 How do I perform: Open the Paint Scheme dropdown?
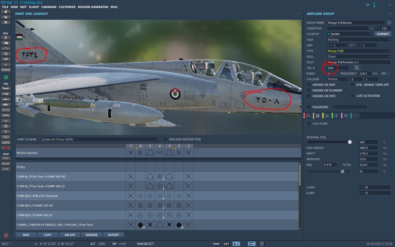coord(100,139)
